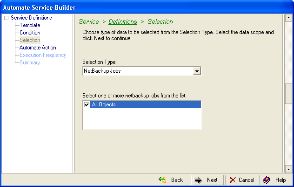This screenshot has height=187, width=294.
Task: Select Execution Frequency in the tree
Action: pos(43,55)
